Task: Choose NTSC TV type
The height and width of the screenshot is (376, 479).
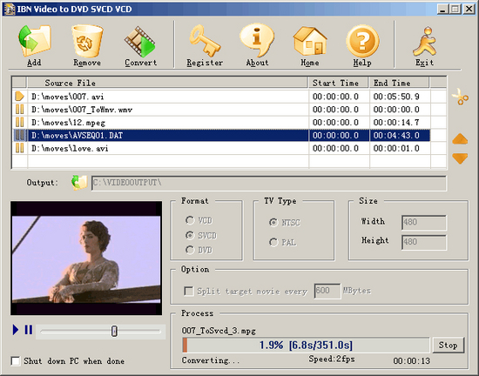Action: coord(273,223)
